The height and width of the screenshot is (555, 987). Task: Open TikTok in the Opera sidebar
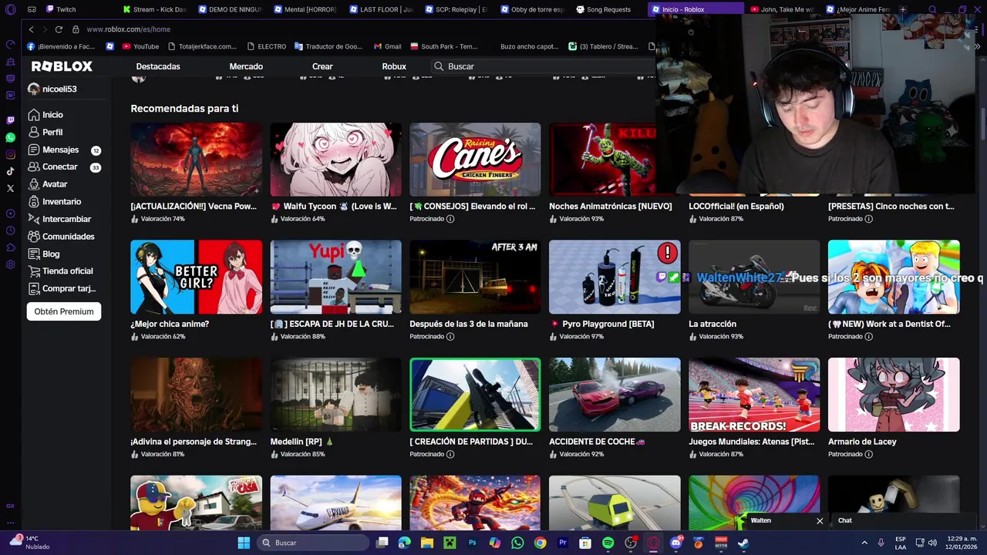[10, 171]
